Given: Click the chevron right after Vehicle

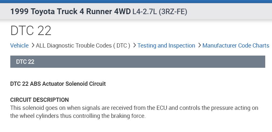Looking at the screenshot, I should (x=33, y=45).
